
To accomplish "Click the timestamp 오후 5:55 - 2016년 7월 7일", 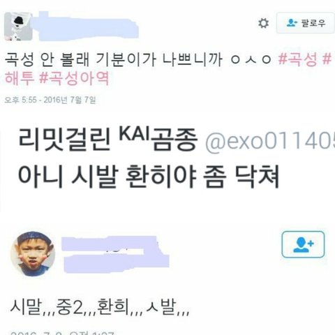I will [x=50, y=100].
